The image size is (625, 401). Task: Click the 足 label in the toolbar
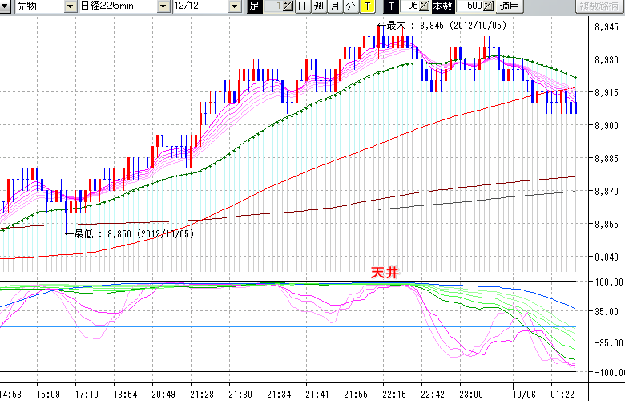coord(254,6)
